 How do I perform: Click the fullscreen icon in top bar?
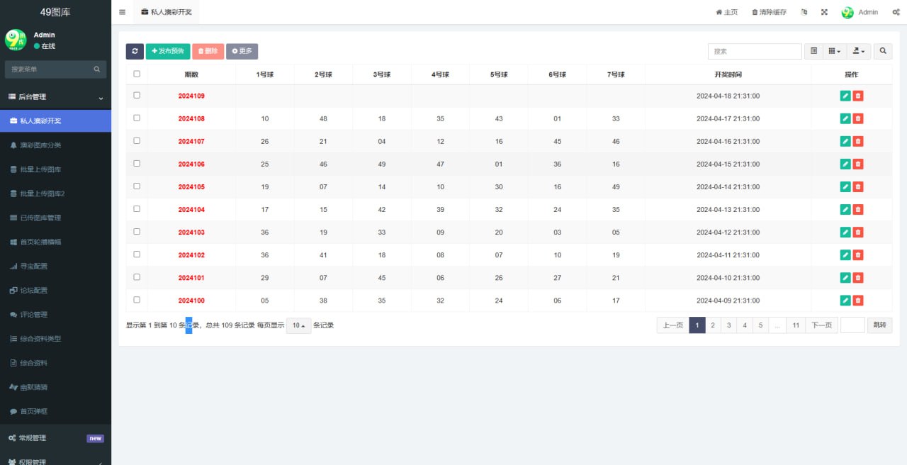(824, 12)
